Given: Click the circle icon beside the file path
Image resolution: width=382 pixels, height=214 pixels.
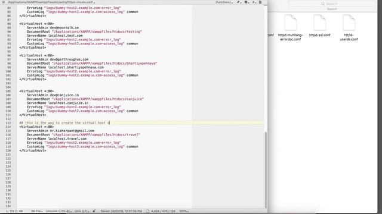Looking at the screenshot, I should (x=4, y=2).
